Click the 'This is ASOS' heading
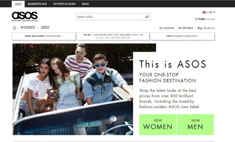235x142 pixels. [173, 64]
